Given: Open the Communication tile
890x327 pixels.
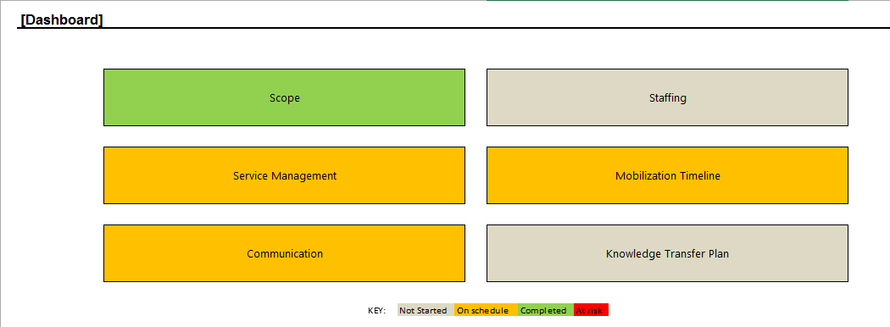Looking at the screenshot, I should 284,253.
